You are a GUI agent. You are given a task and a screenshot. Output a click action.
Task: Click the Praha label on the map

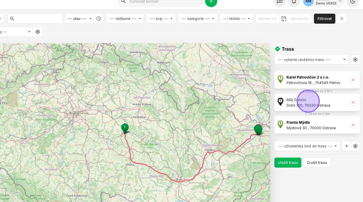pyautogui.click(x=74, y=113)
